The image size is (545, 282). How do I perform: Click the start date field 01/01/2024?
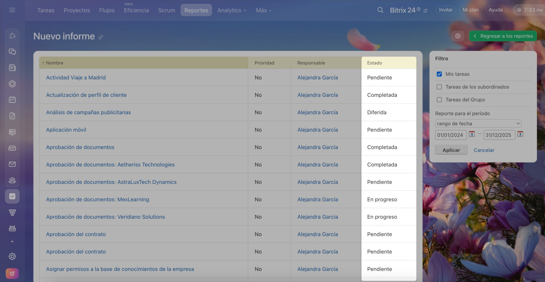(451, 135)
